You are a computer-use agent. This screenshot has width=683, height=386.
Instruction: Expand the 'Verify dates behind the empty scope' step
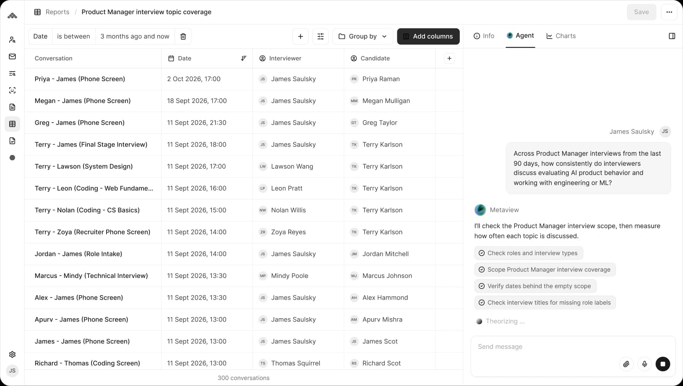pos(535,286)
